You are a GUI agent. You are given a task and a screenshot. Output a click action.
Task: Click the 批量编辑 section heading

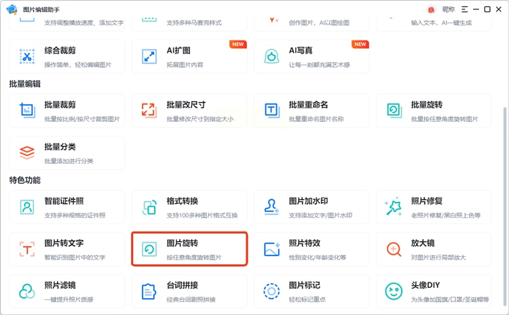coord(25,84)
